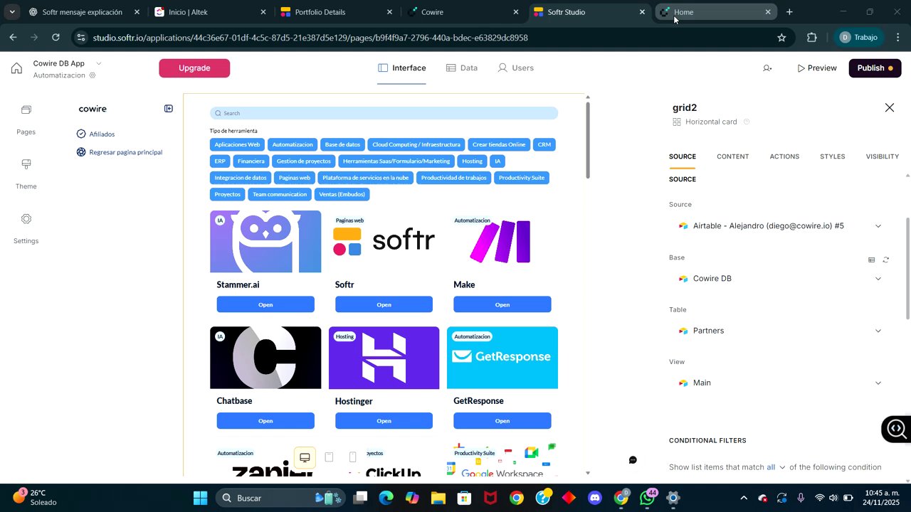Toggle the Team communication filter tag
911x512 pixels.
[280, 194]
